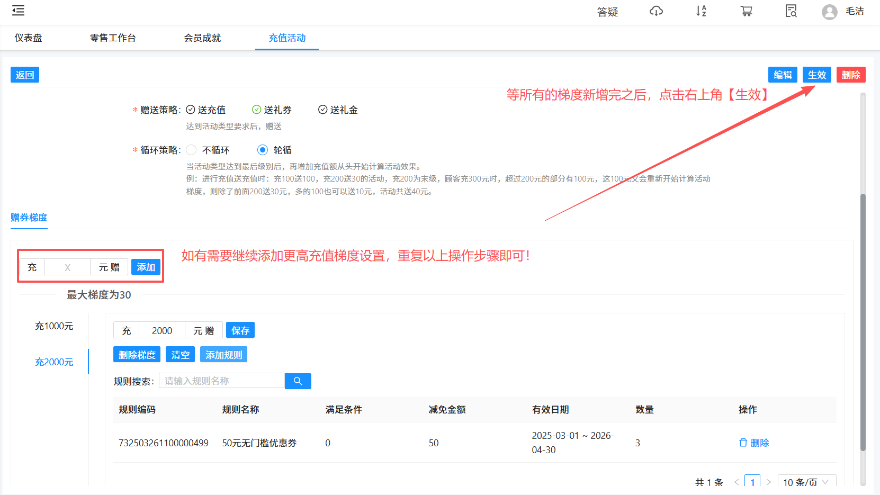Open the 10 条/页 page size dropdown
The image size is (880, 495).
[806, 482]
